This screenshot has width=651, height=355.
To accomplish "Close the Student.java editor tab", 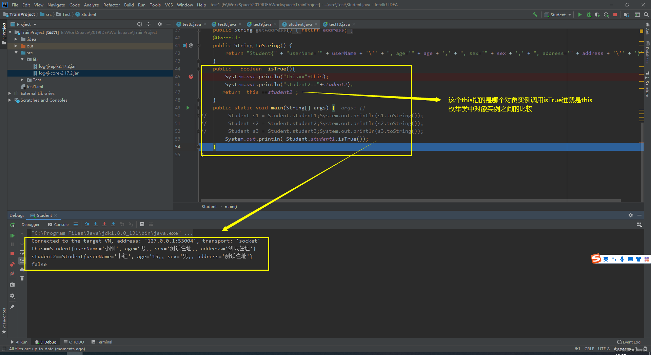I will (x=316, y=24).
